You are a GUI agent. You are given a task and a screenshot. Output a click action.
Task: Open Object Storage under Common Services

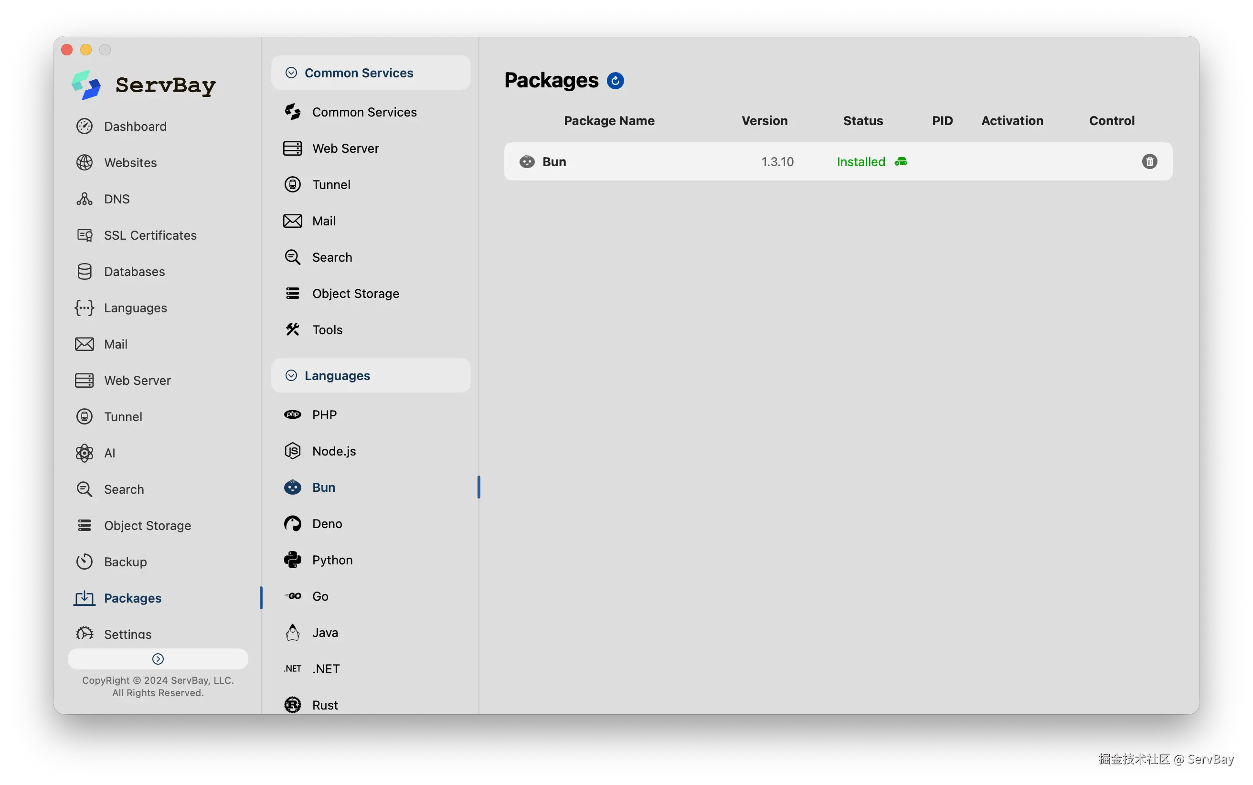pos(355,293)
